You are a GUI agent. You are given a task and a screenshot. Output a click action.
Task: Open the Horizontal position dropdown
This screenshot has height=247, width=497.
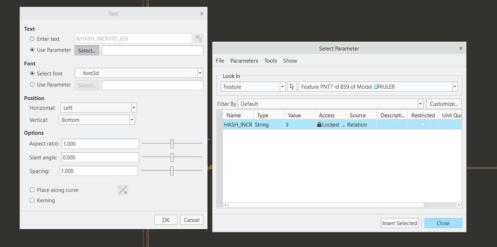click(133, 108)
